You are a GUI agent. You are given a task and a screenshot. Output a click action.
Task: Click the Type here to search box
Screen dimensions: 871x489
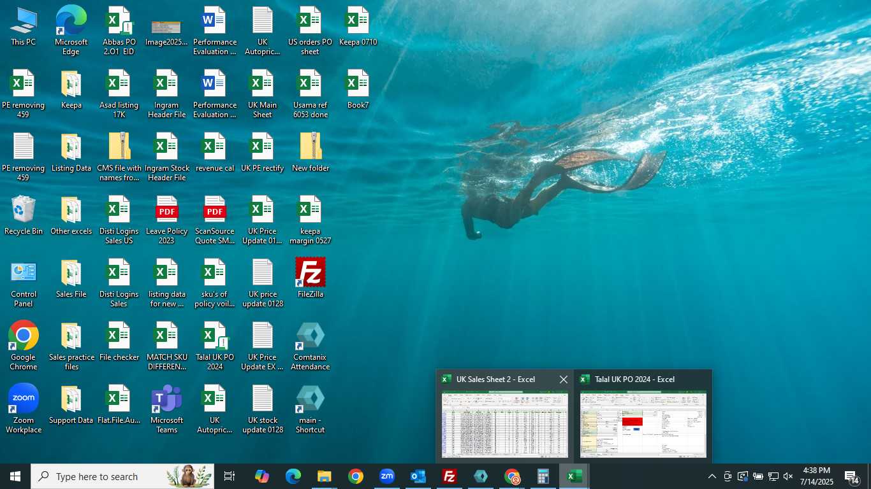(122, 476)
